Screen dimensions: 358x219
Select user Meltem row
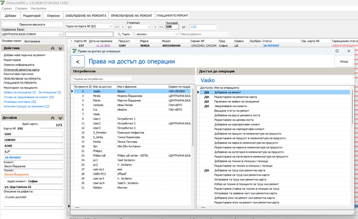[132, 188]
